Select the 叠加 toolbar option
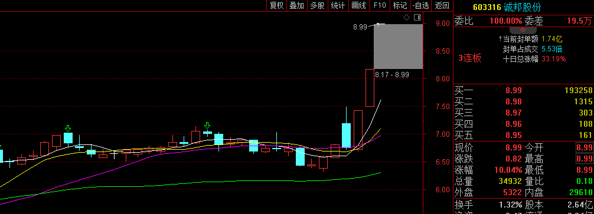 (296, 5)
